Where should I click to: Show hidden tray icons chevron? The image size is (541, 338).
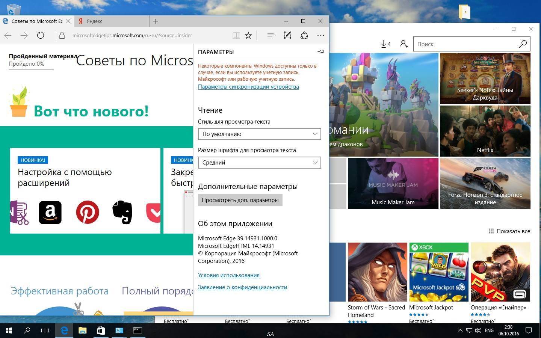460,330
